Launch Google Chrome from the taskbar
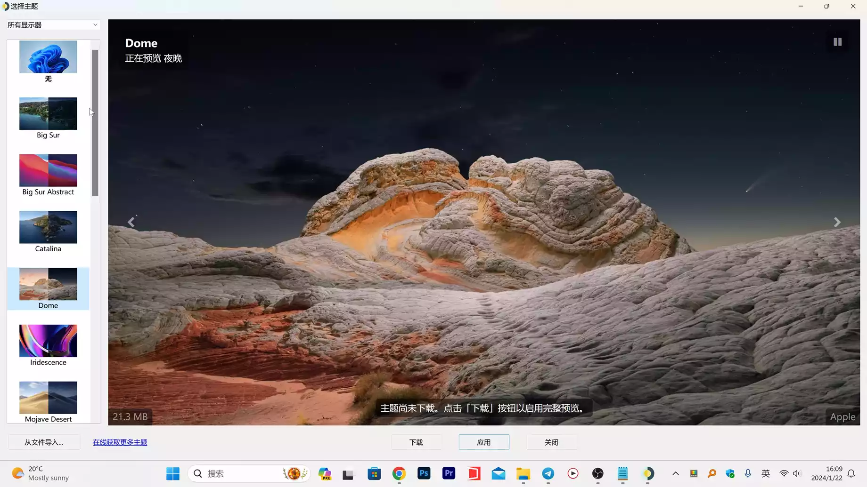Image resolution: width=867 pixels, height=487 pixels. pos(399,473)
